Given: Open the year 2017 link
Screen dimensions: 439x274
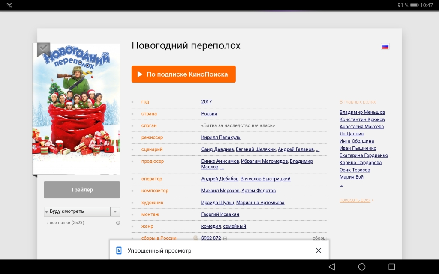Looking at the screenshot, I should click(x=207, y=101).
